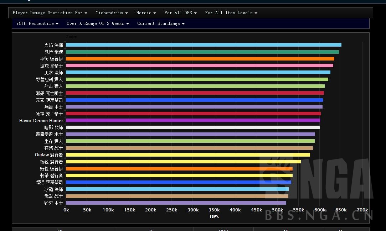Screen dimensions: 386x231
Task: Open Over A Range Of 2 Weeks menu
Action: 98,23
